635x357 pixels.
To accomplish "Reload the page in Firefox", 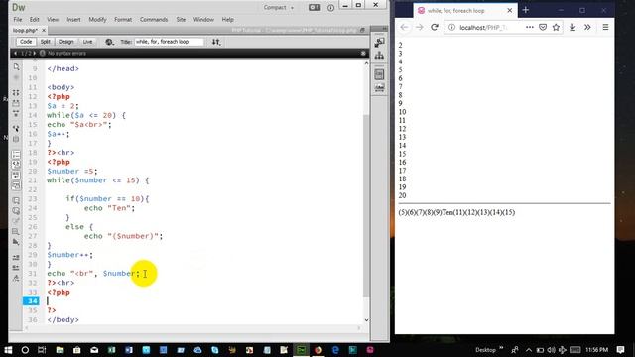I will 435,27.
